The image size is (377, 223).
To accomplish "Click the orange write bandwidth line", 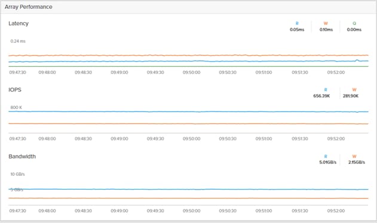I will click(189, 199).
